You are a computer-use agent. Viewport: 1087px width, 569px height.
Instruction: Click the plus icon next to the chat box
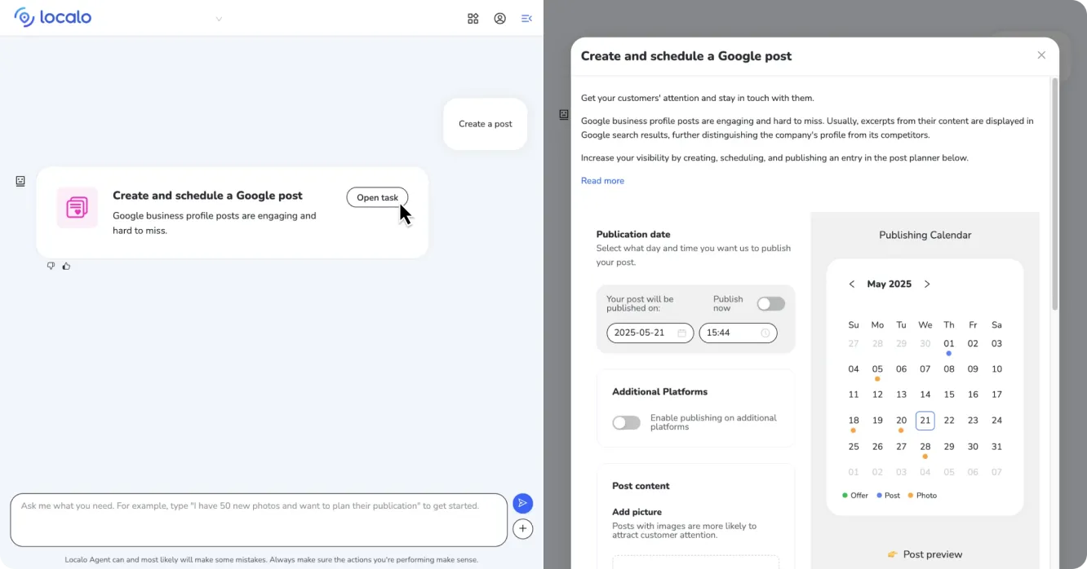click(523, 528)
